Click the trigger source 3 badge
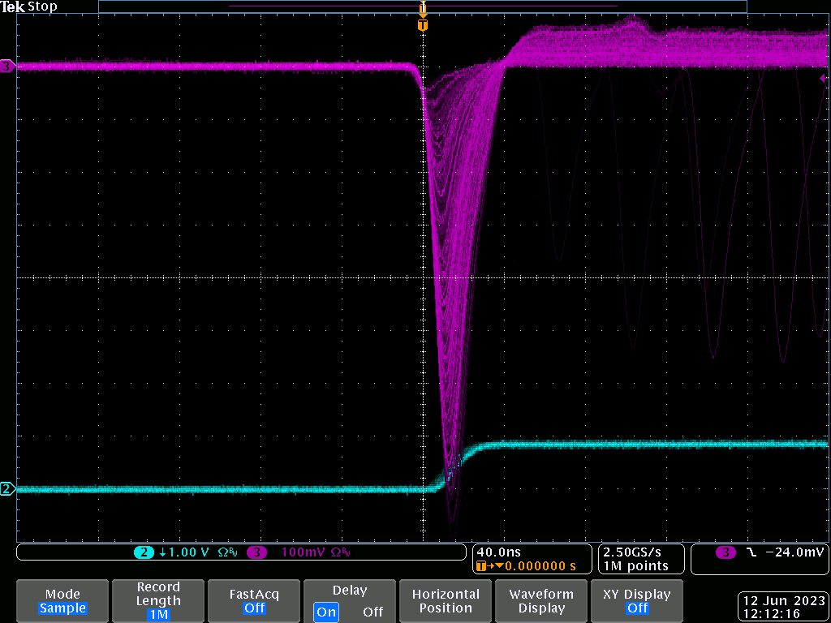 click(726, 552)
